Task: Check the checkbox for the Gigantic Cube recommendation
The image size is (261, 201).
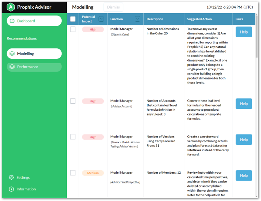Action: 73,29
